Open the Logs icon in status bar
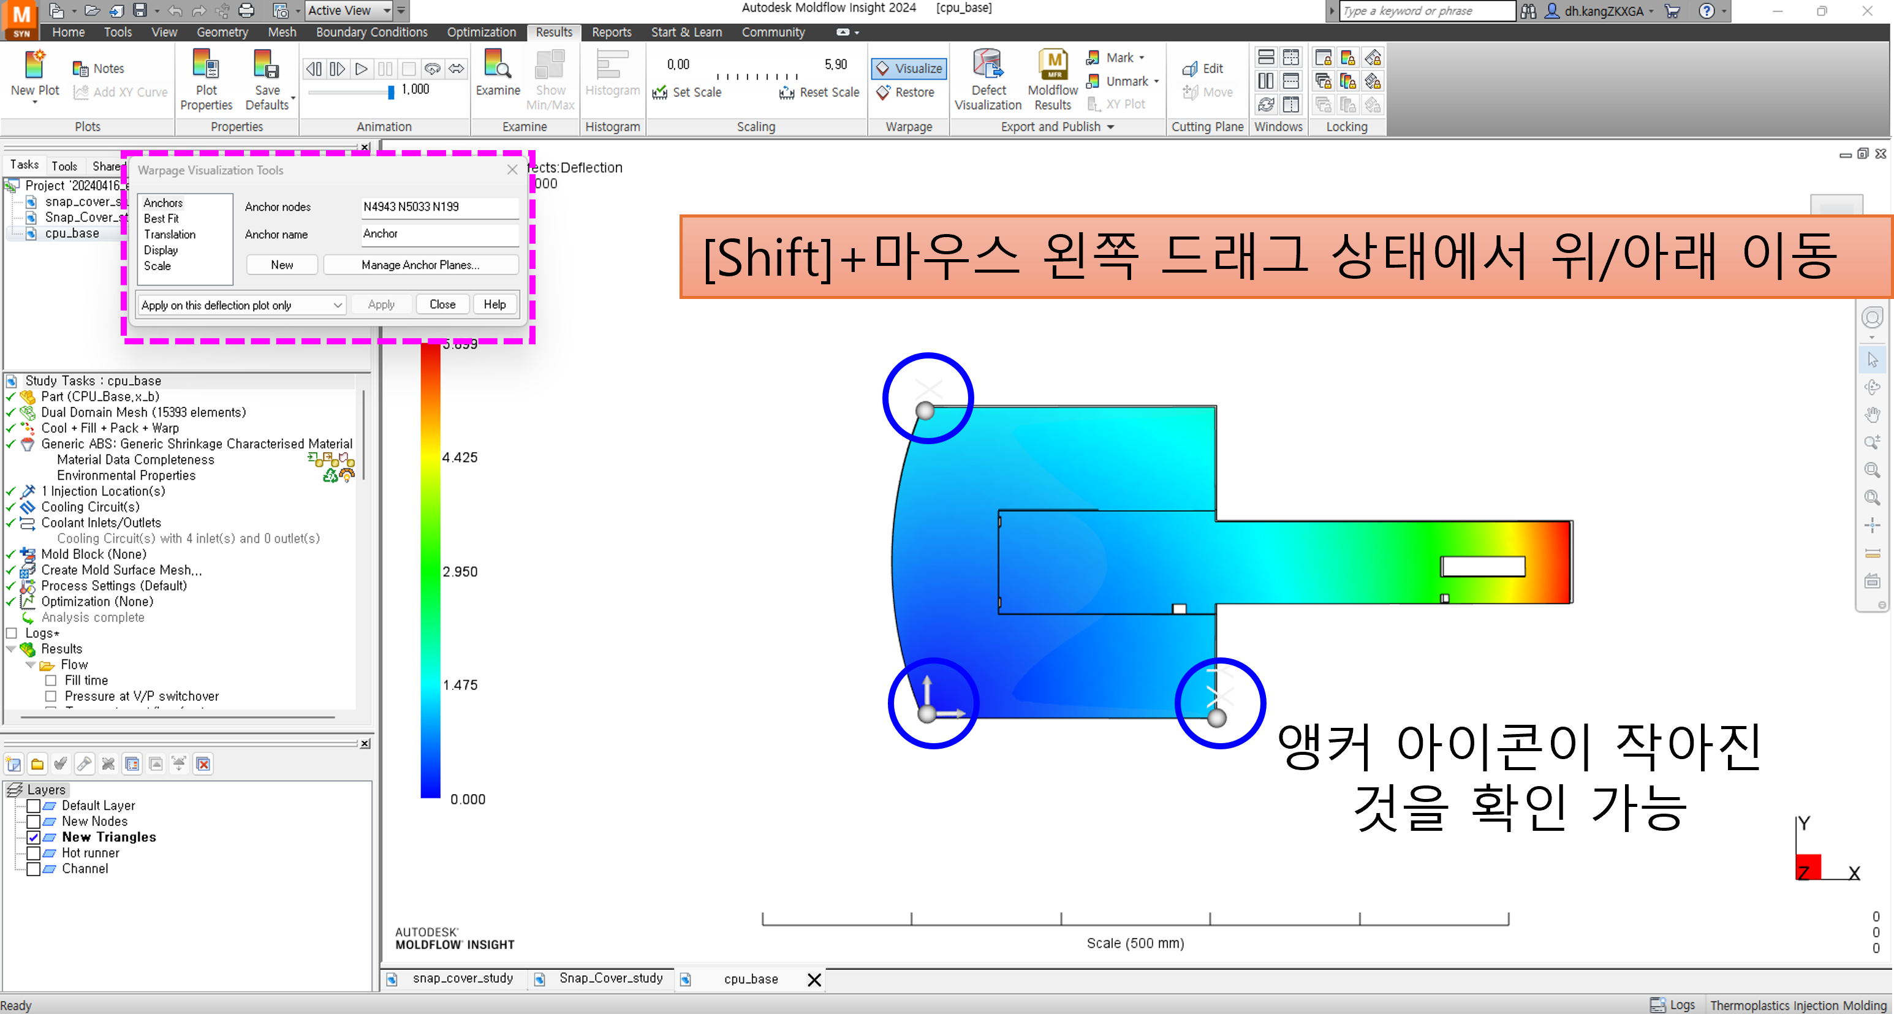Screen dimensions: 1894x1014 tap(1657, 1004)
